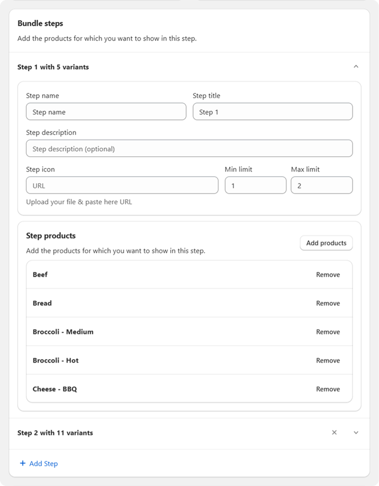The height and width of the screenshot is (486, 379).
Task: Remove Cheese - BBQ variant
Action: (x=328, y=389)
